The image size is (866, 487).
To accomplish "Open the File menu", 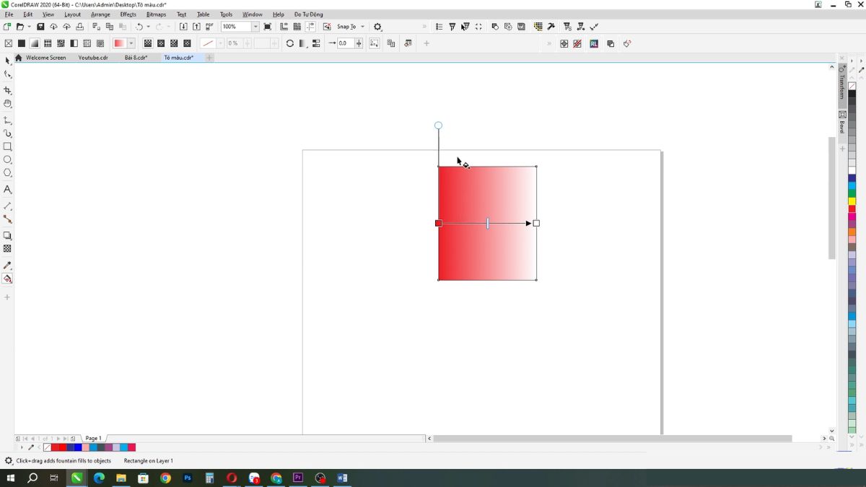I will [x=9, y=14].
